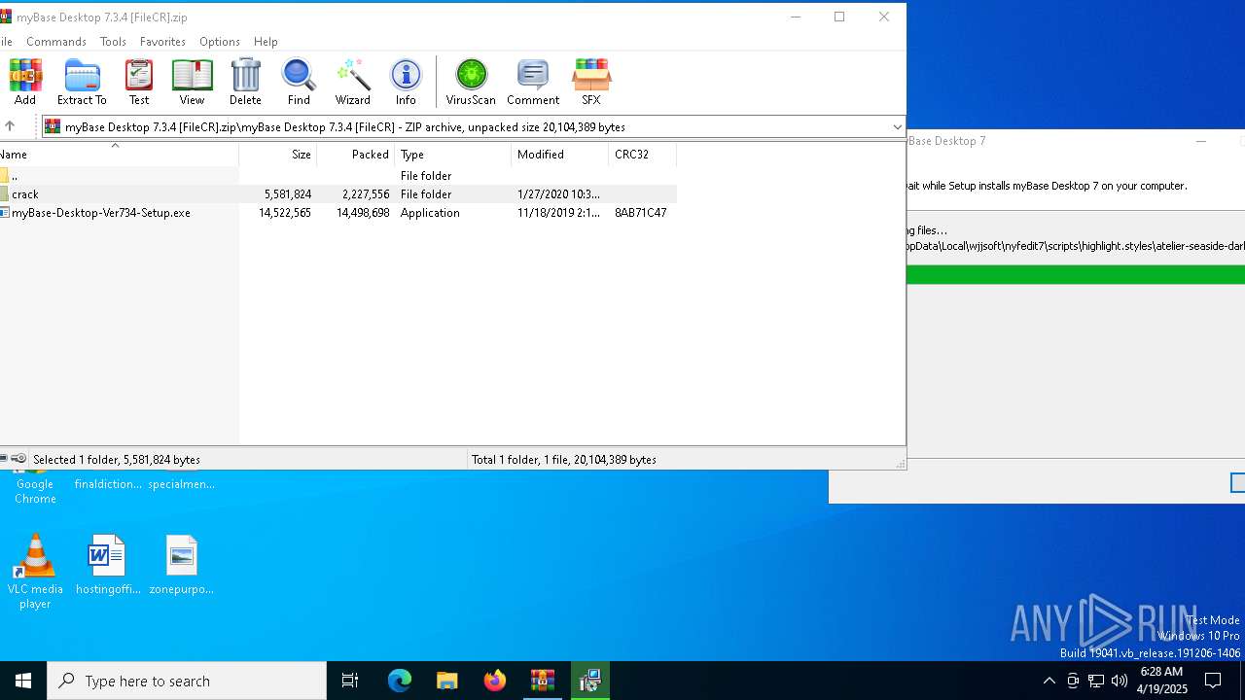Open Task View on the taskbar
This screenshot has width=1245, height=700.
click(350, 681)
